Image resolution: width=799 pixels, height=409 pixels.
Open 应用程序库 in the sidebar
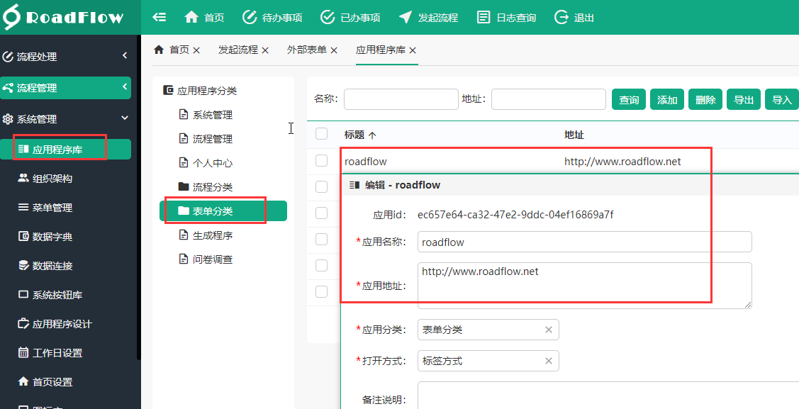[65, 150]
